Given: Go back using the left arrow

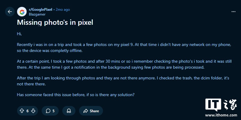Looking at the screenshot, I should (10, 12).
